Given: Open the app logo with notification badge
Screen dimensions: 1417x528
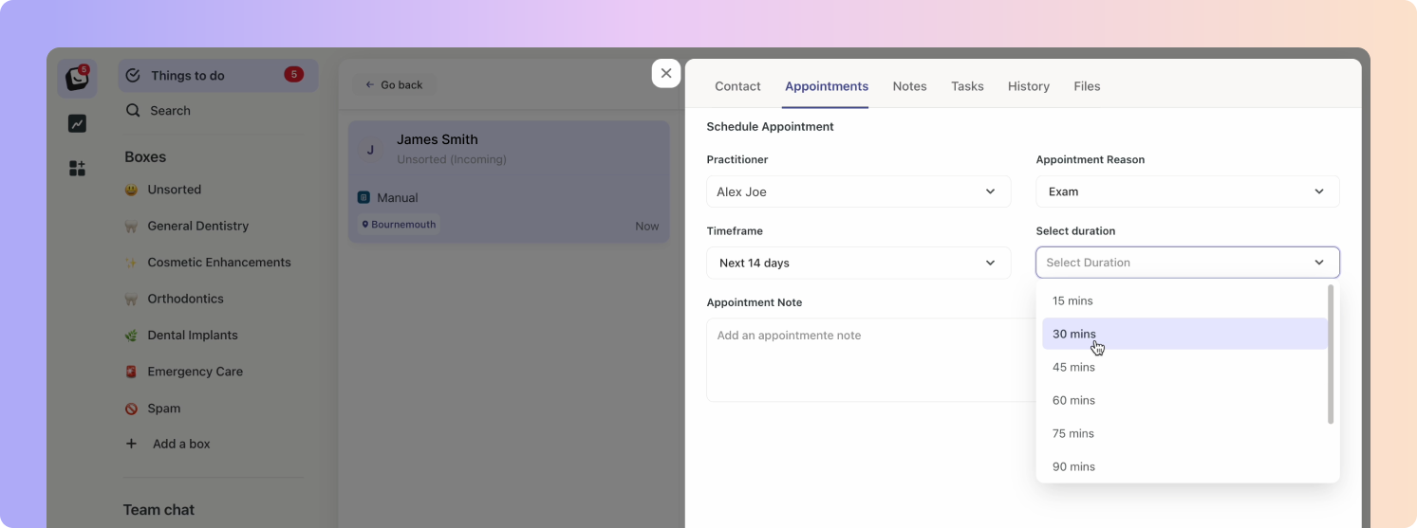Looking at the screenshot, I should click(77, 79).
